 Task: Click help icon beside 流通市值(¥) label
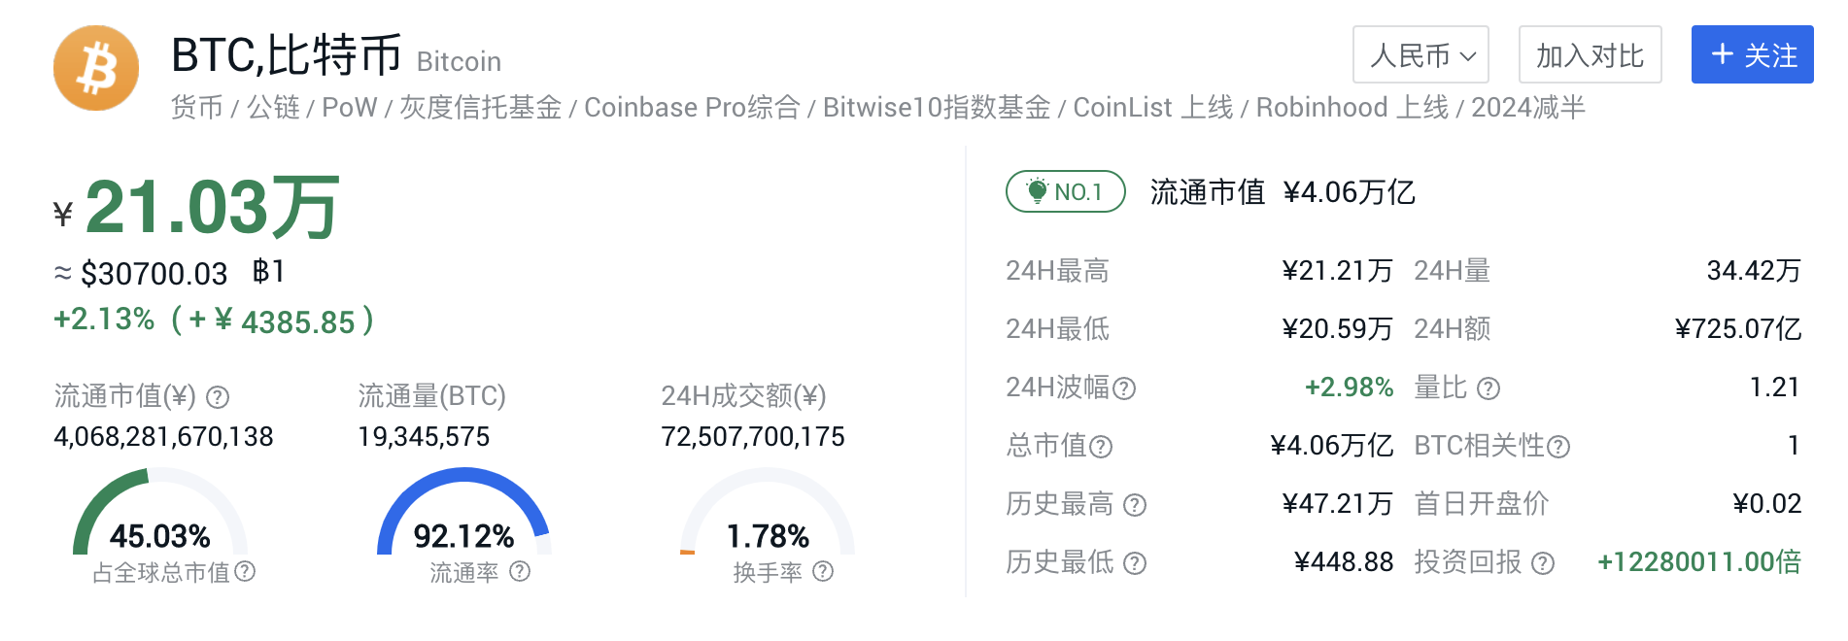[x=219, y=397]
